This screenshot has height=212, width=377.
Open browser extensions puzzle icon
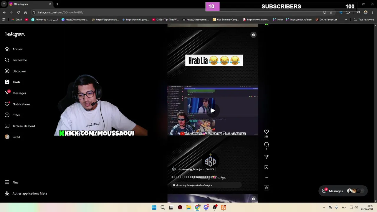[x=348, y=12]
